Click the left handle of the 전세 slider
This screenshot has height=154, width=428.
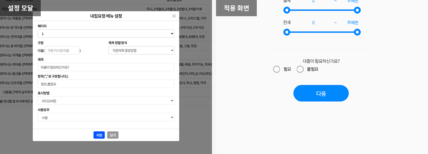pyautogui.click(x=287, y=32)
